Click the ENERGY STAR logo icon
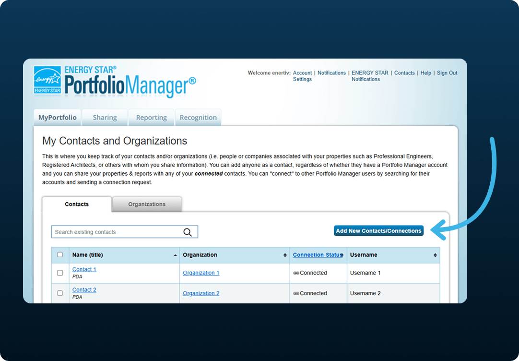This screenshot has width=519, height=361. click(47, 80)
